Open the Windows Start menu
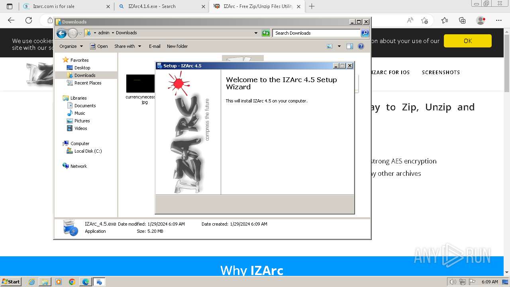Image resolution: width=510 pixels, height=287 pixels. click(x=11, y=281)
